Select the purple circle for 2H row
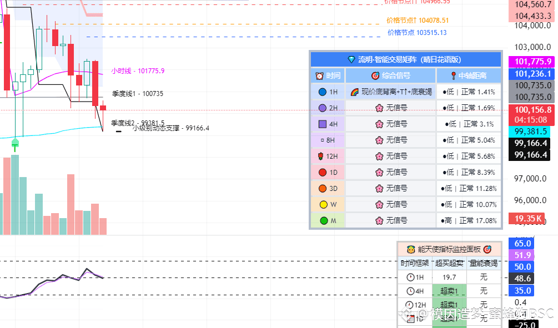Screen dimensions: 558x328 [x=323, y=108]
